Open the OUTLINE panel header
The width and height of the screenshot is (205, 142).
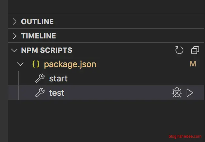pyautogui.click(x=37, y=22)
